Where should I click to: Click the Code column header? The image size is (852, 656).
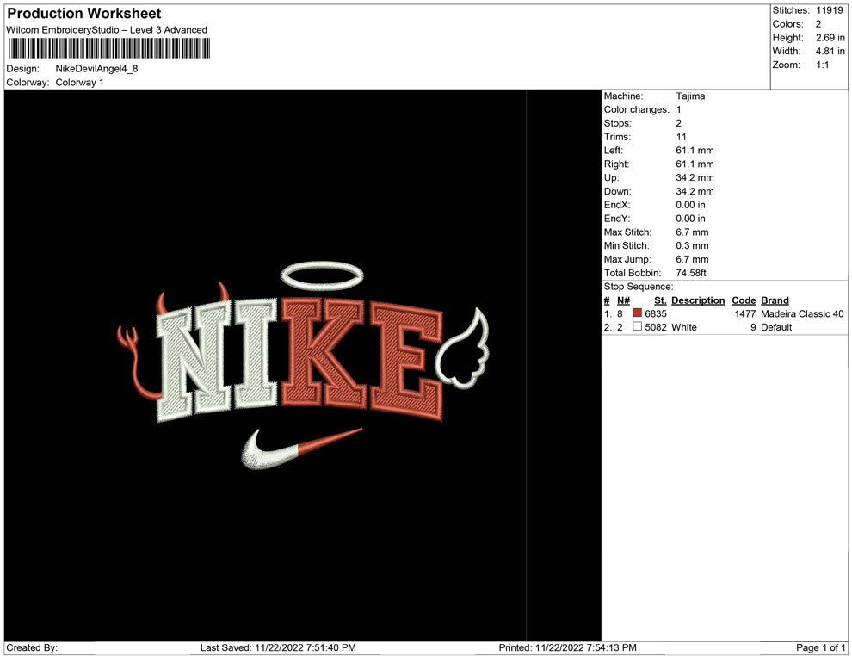pyautogui.click(x=744, y=300)
